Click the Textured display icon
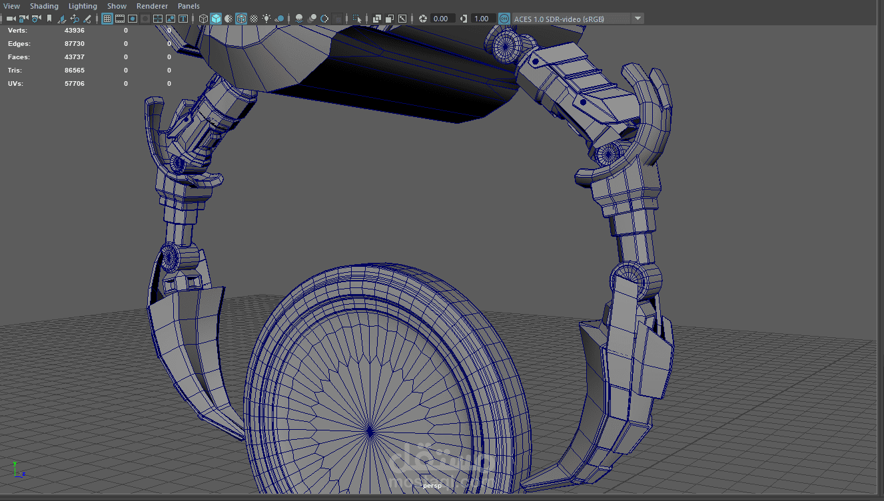The height and width of the screenshot is (501, 884). (x=253, y=19)
